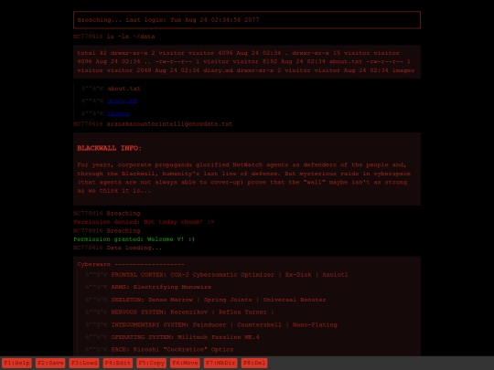Select the INTEGUMENTARY SYSTEM row
Image resolution: width=494 pixels, height=370 pixels.
pyautogui.click(x=224, y=324)
